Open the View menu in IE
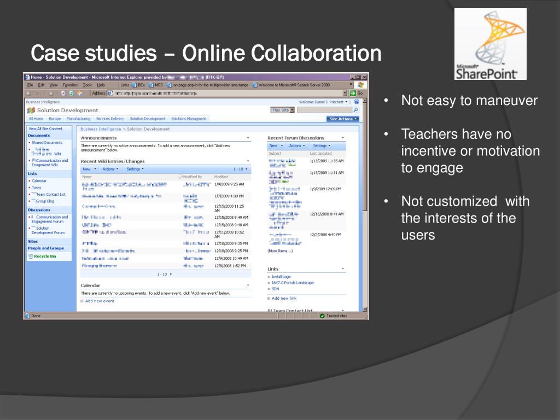This screenshot has width=560, height=420. click(54, 85)
